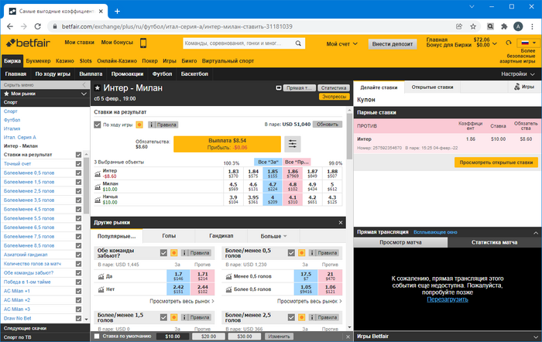Click the betfair logo

tap(29, 43)
